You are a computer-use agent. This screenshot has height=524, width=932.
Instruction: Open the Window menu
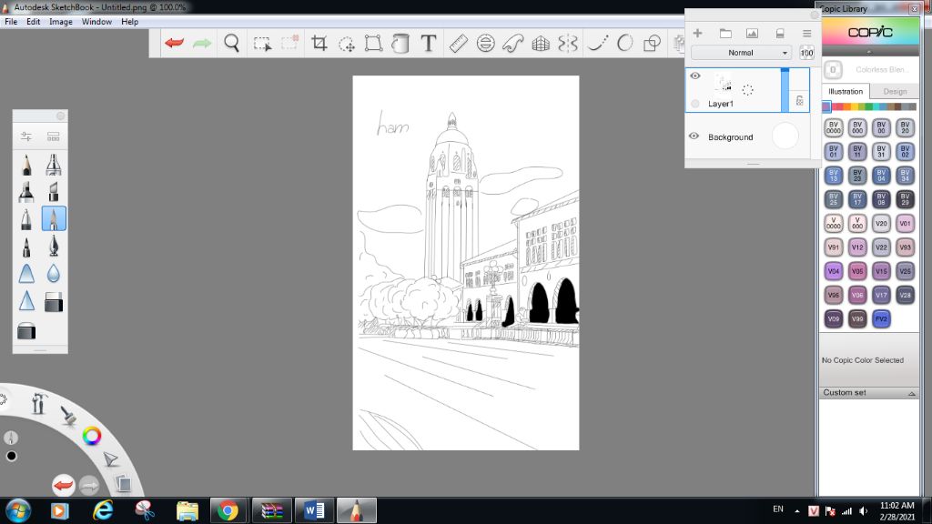coord(96,22)
